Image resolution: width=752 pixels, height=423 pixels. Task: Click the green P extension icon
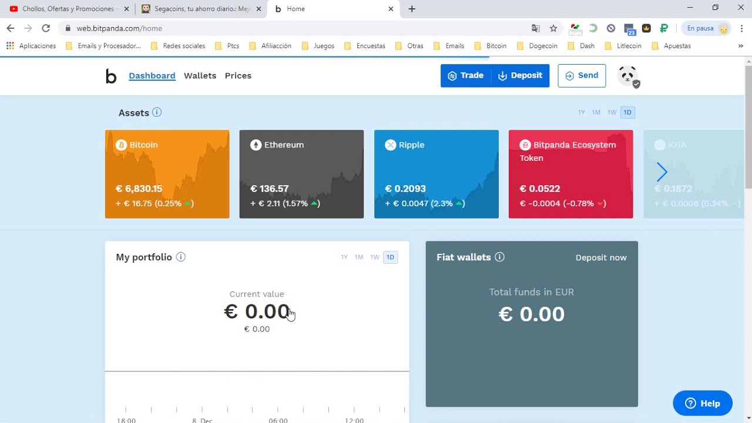[x=664, y=28]
